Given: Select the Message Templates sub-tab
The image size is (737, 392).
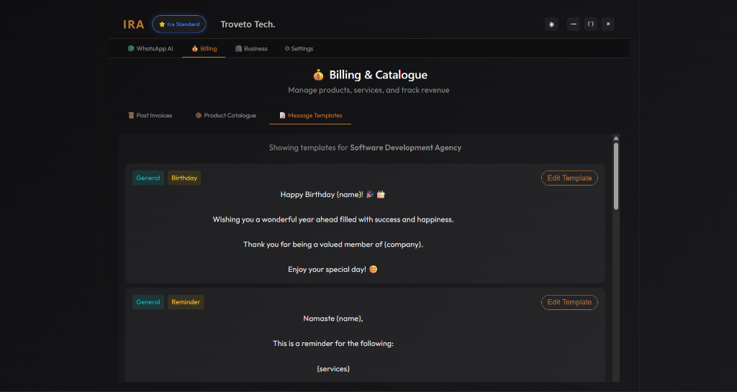Looking at the screenshot, I should [310, 115].
